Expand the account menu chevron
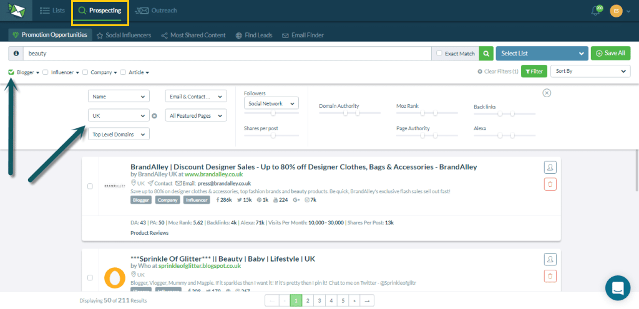 point(628,12)
